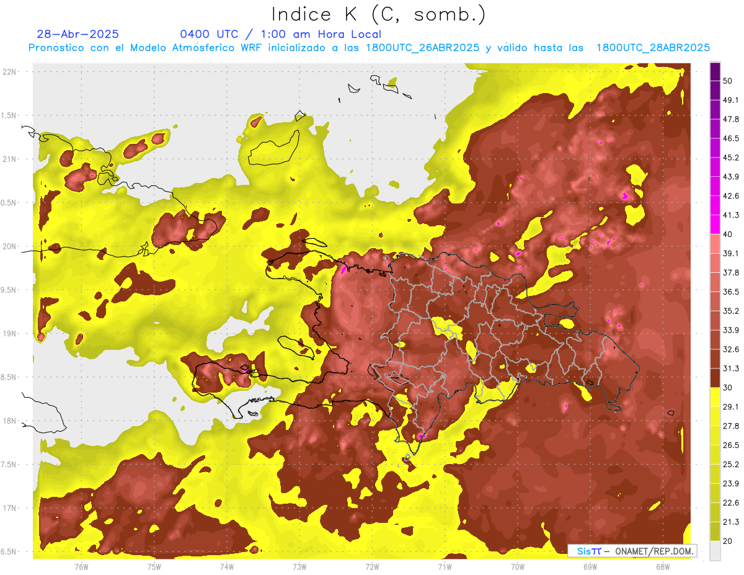Click the "40" value on the color scale
The height and width of the screenshot is (575, 744).
point(728,234)
